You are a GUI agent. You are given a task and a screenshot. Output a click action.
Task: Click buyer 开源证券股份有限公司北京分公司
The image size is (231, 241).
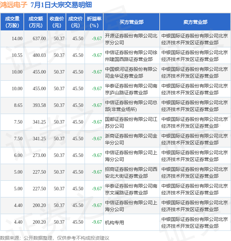[131, 39]
